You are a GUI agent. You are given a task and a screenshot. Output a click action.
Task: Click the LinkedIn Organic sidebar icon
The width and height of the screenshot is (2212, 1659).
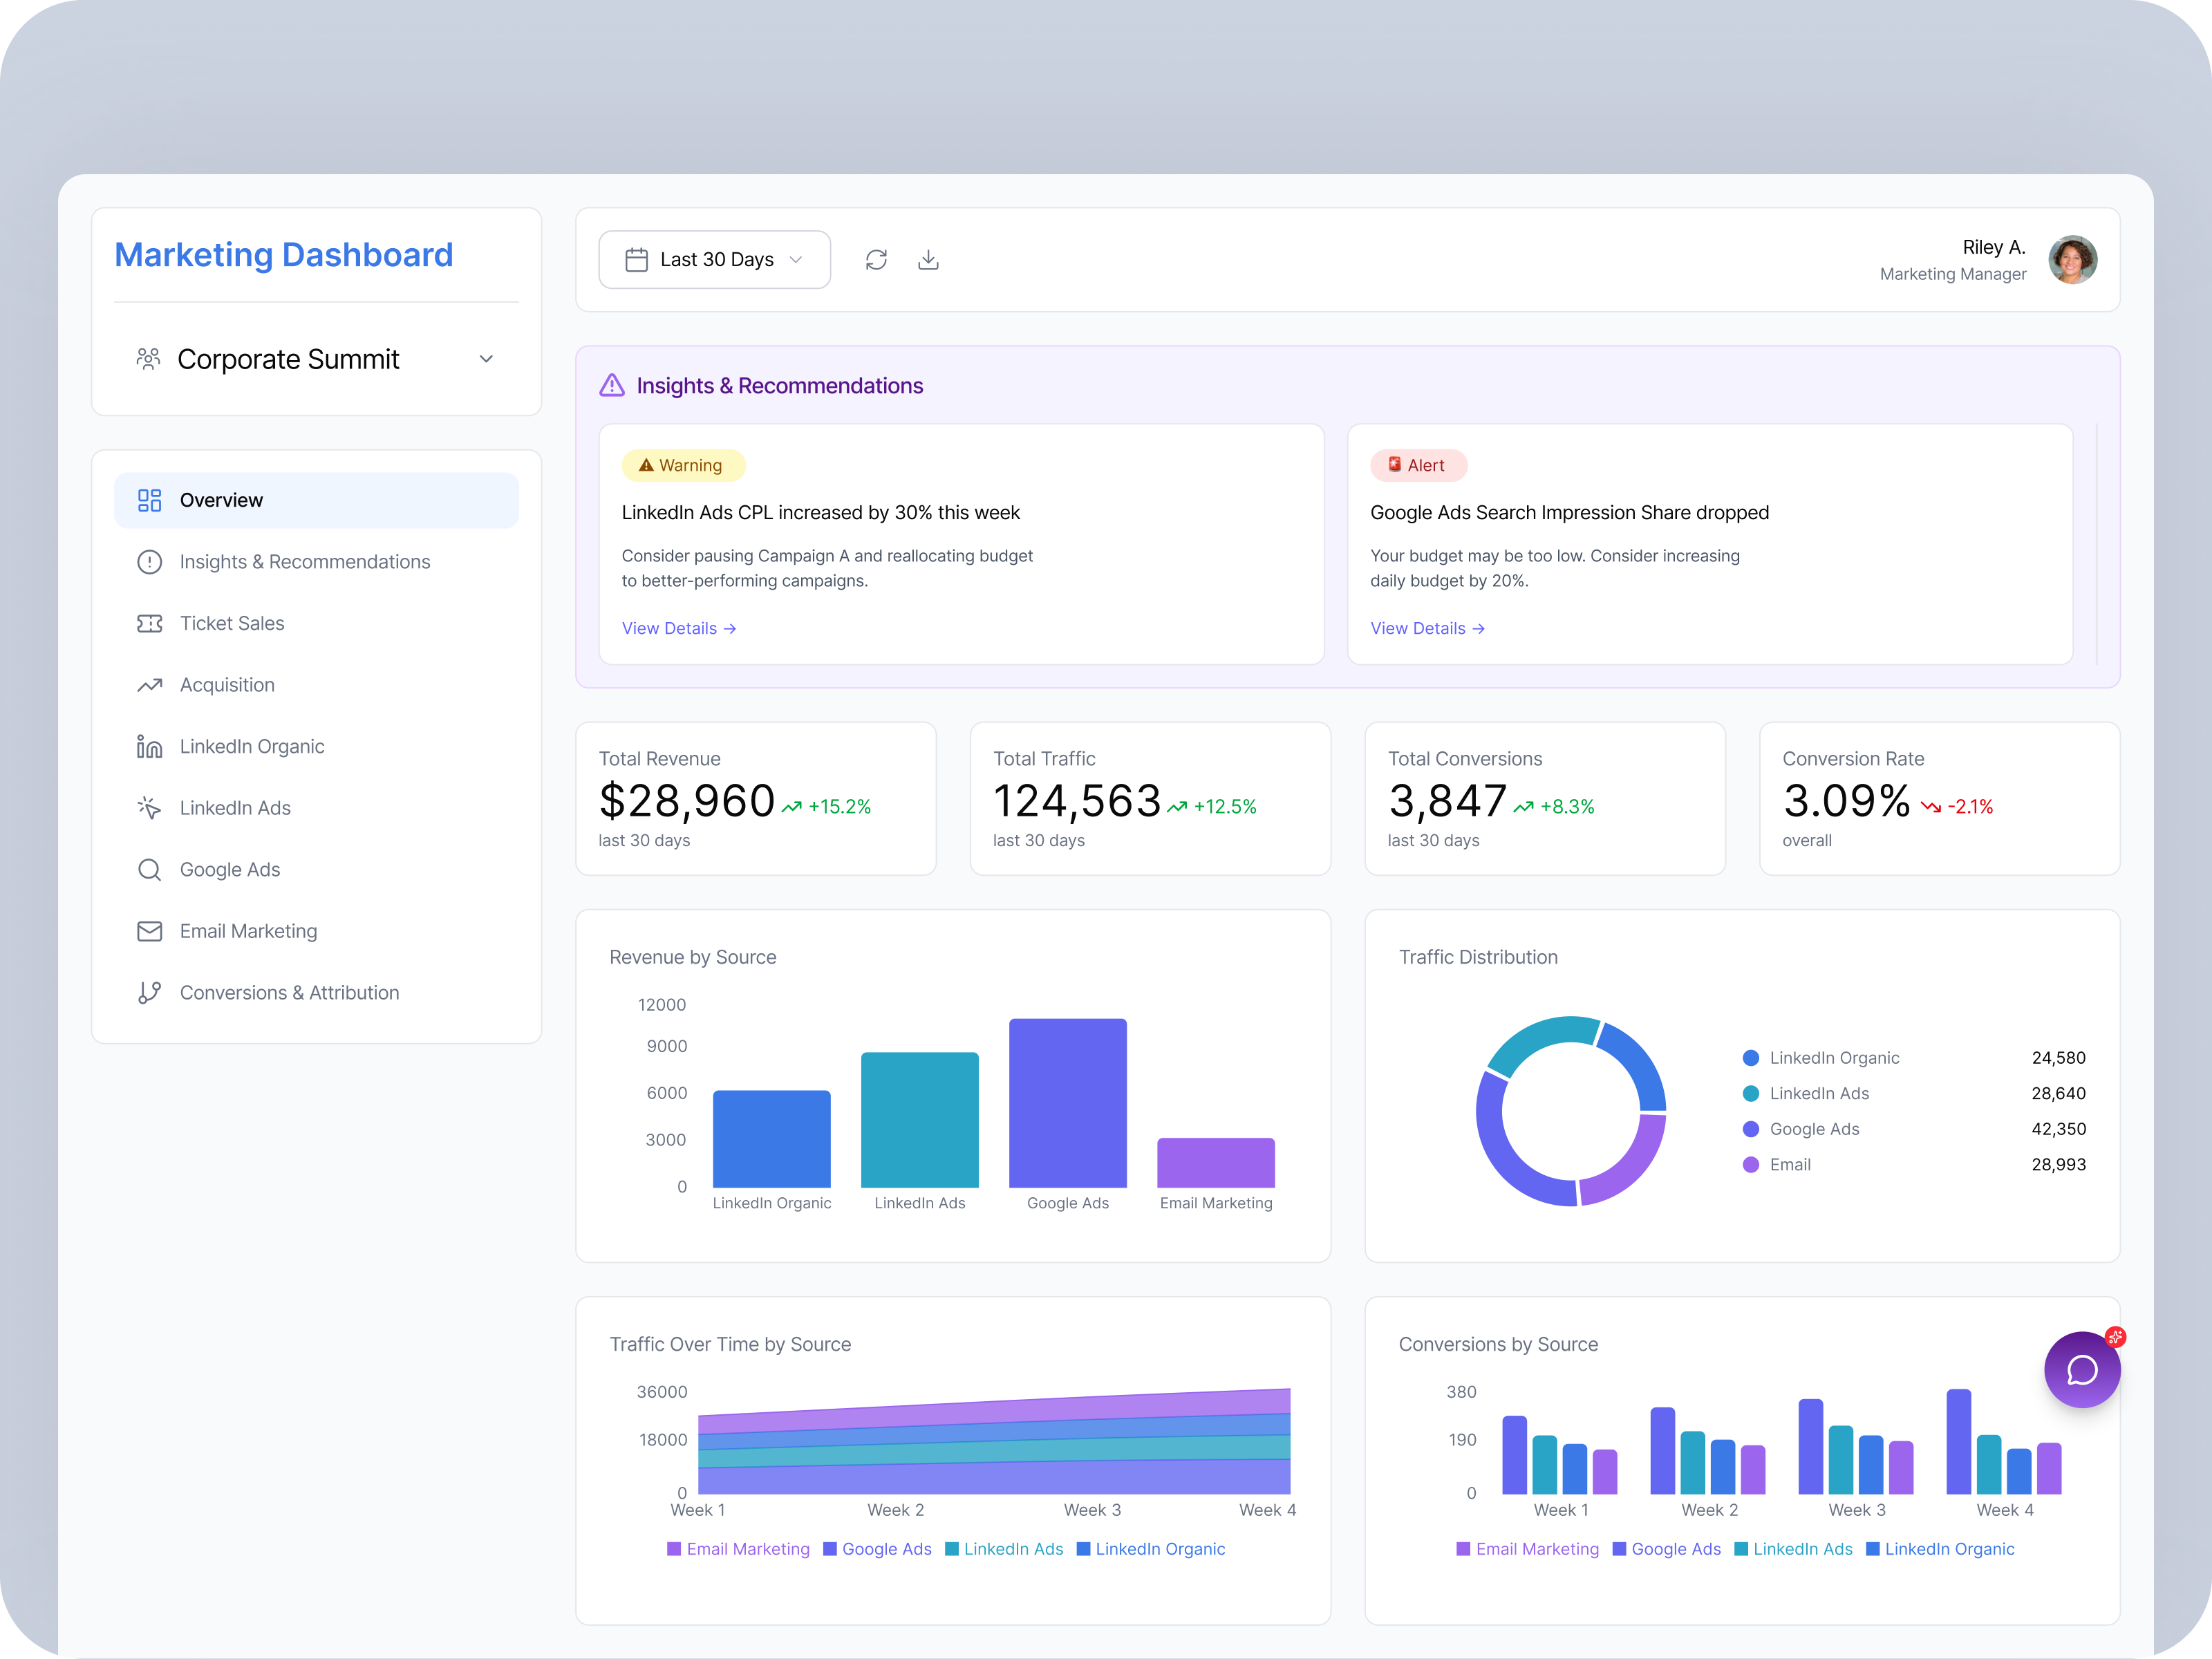pos(149,747)
